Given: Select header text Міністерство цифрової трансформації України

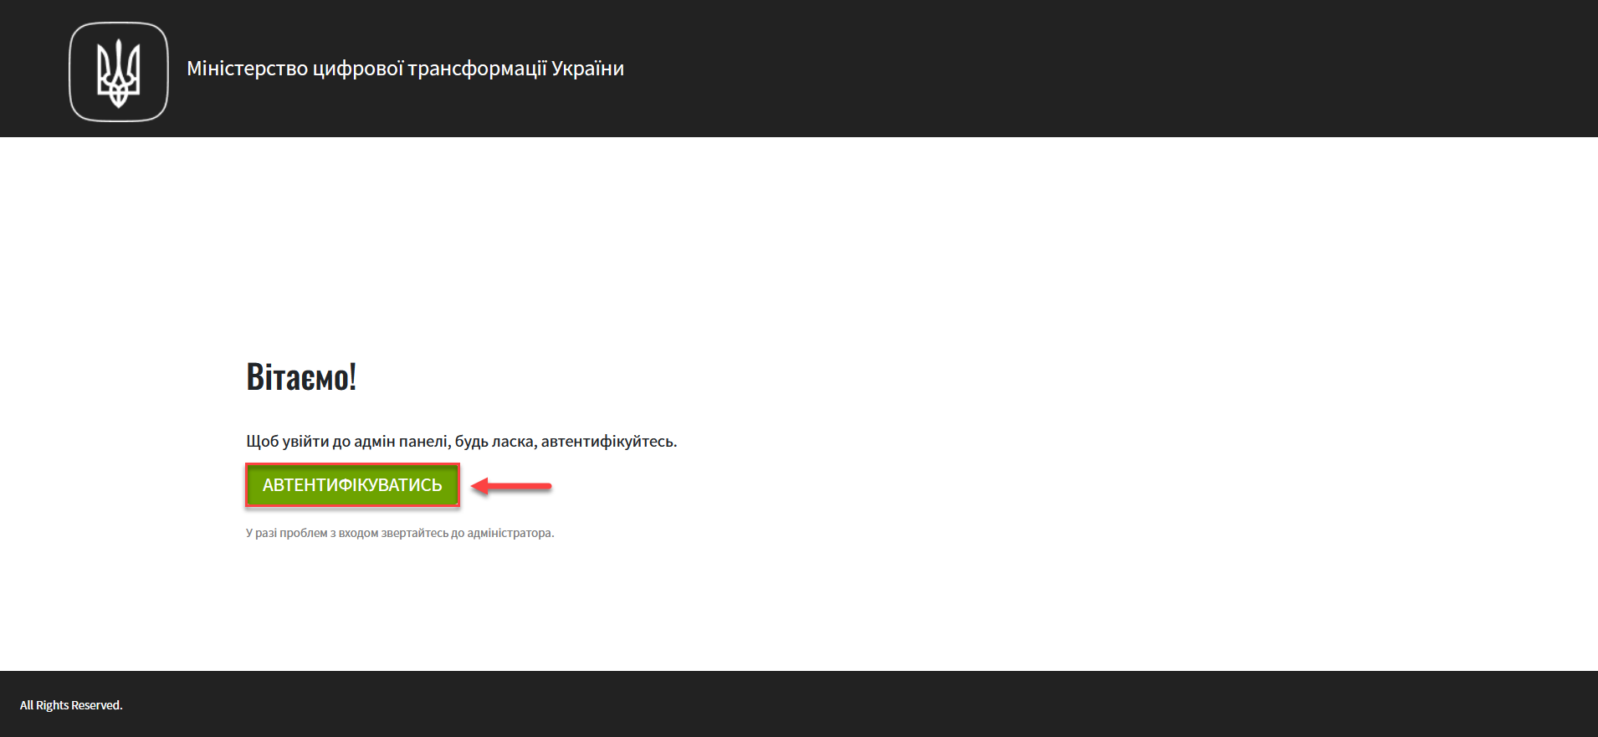Looking at the screenshot, I should tap(405, 69).
